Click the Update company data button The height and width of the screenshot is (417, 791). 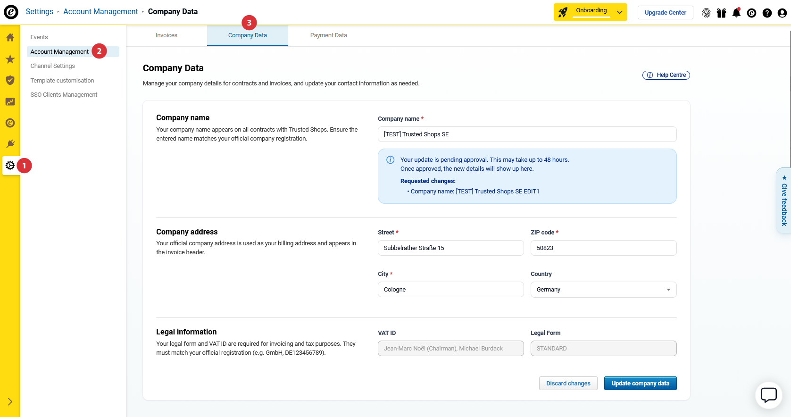point(640,384)
